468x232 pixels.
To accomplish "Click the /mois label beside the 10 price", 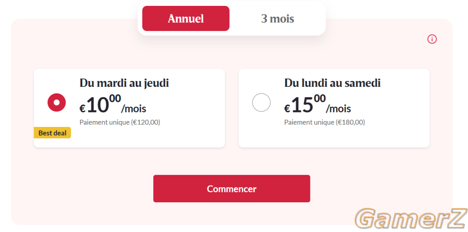I will [134, 109].
